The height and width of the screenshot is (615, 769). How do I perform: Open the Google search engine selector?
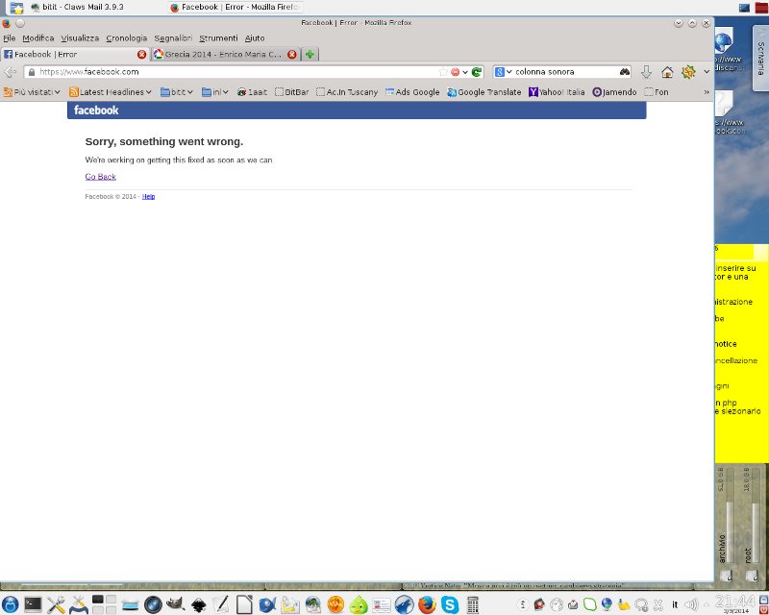pyautogui.click(x=503, y=72)
